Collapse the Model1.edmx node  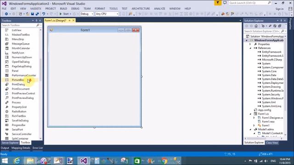point(250,129)
